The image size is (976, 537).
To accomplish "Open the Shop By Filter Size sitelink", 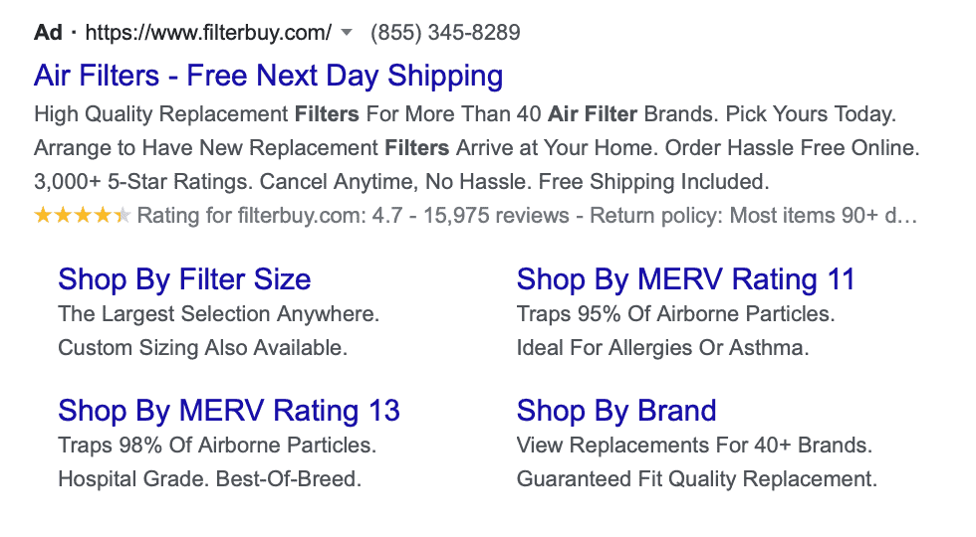I will (184, 279).
